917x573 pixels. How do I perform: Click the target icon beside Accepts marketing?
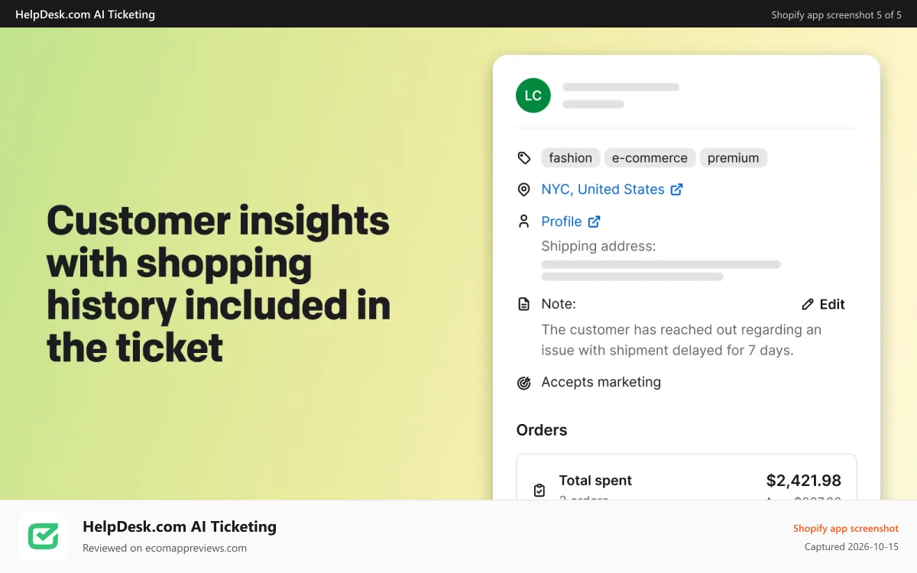[x=524, y=383]
